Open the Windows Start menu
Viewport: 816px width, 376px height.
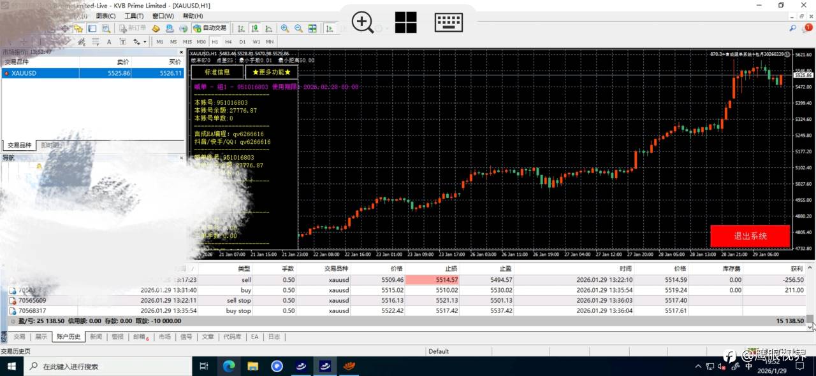click(x=11, y=366)
